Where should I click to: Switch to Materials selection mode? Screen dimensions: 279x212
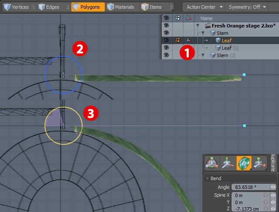click(122, 7)
